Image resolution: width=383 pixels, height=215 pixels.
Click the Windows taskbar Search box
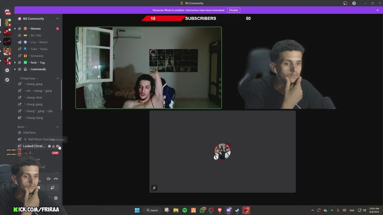(152, 210)
